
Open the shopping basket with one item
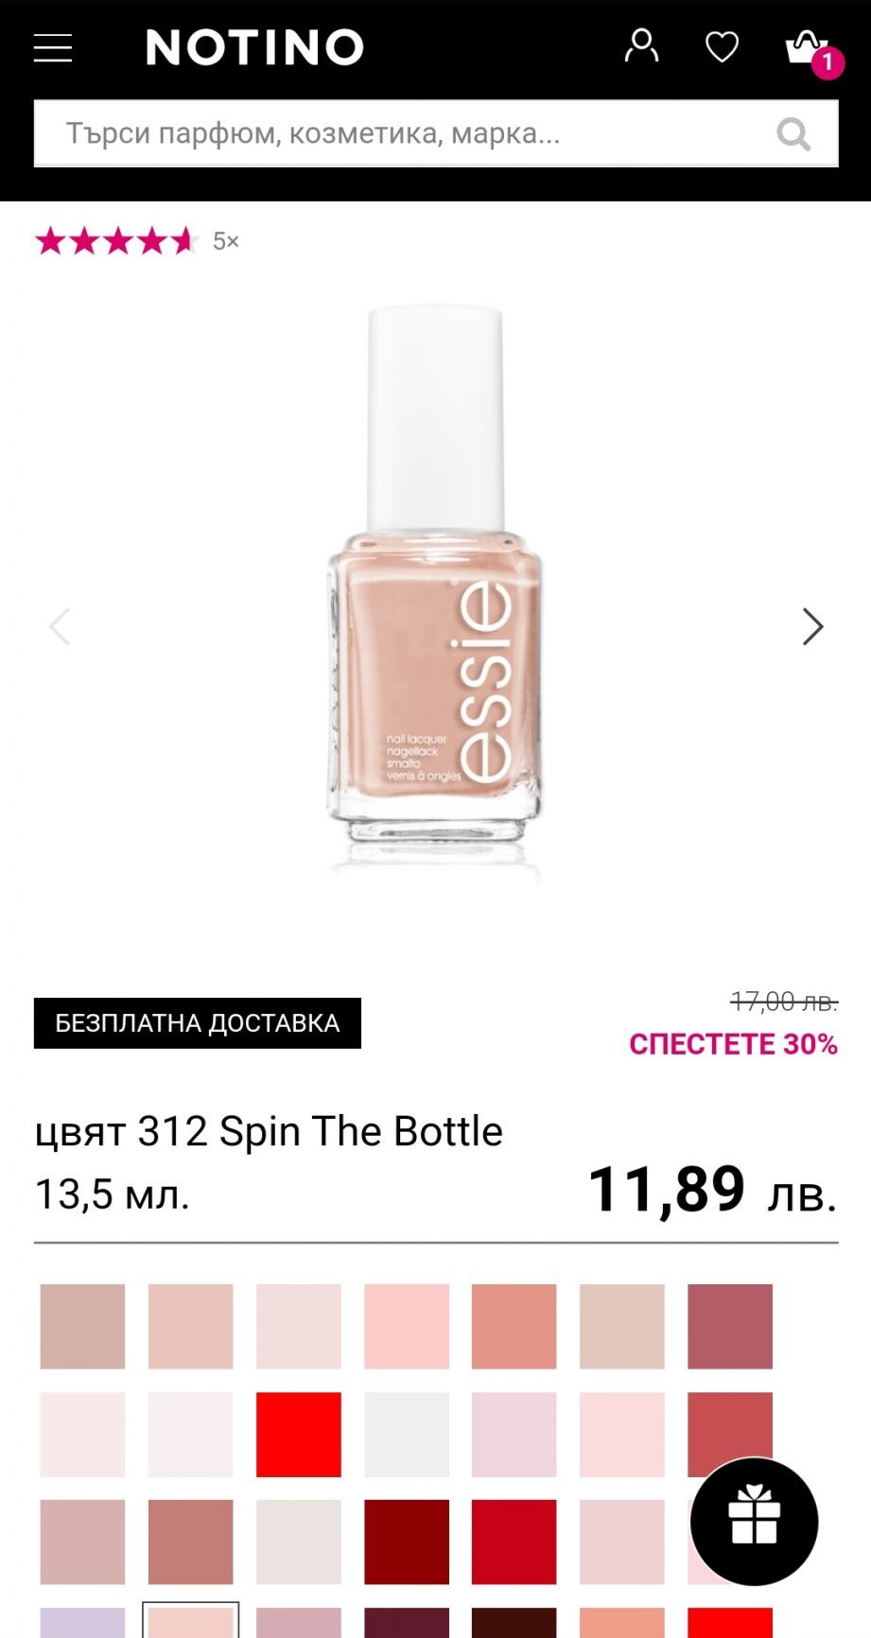click(x=807, y=47)
